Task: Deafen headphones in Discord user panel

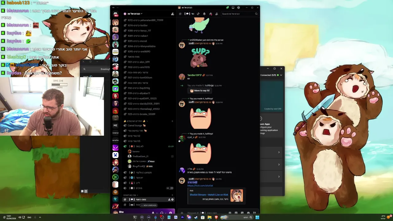Action: [162, 213]
